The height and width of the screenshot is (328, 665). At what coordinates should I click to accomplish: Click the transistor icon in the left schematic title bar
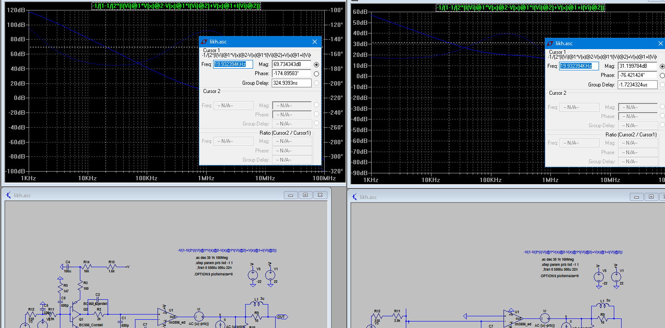(x=8, y=195)
